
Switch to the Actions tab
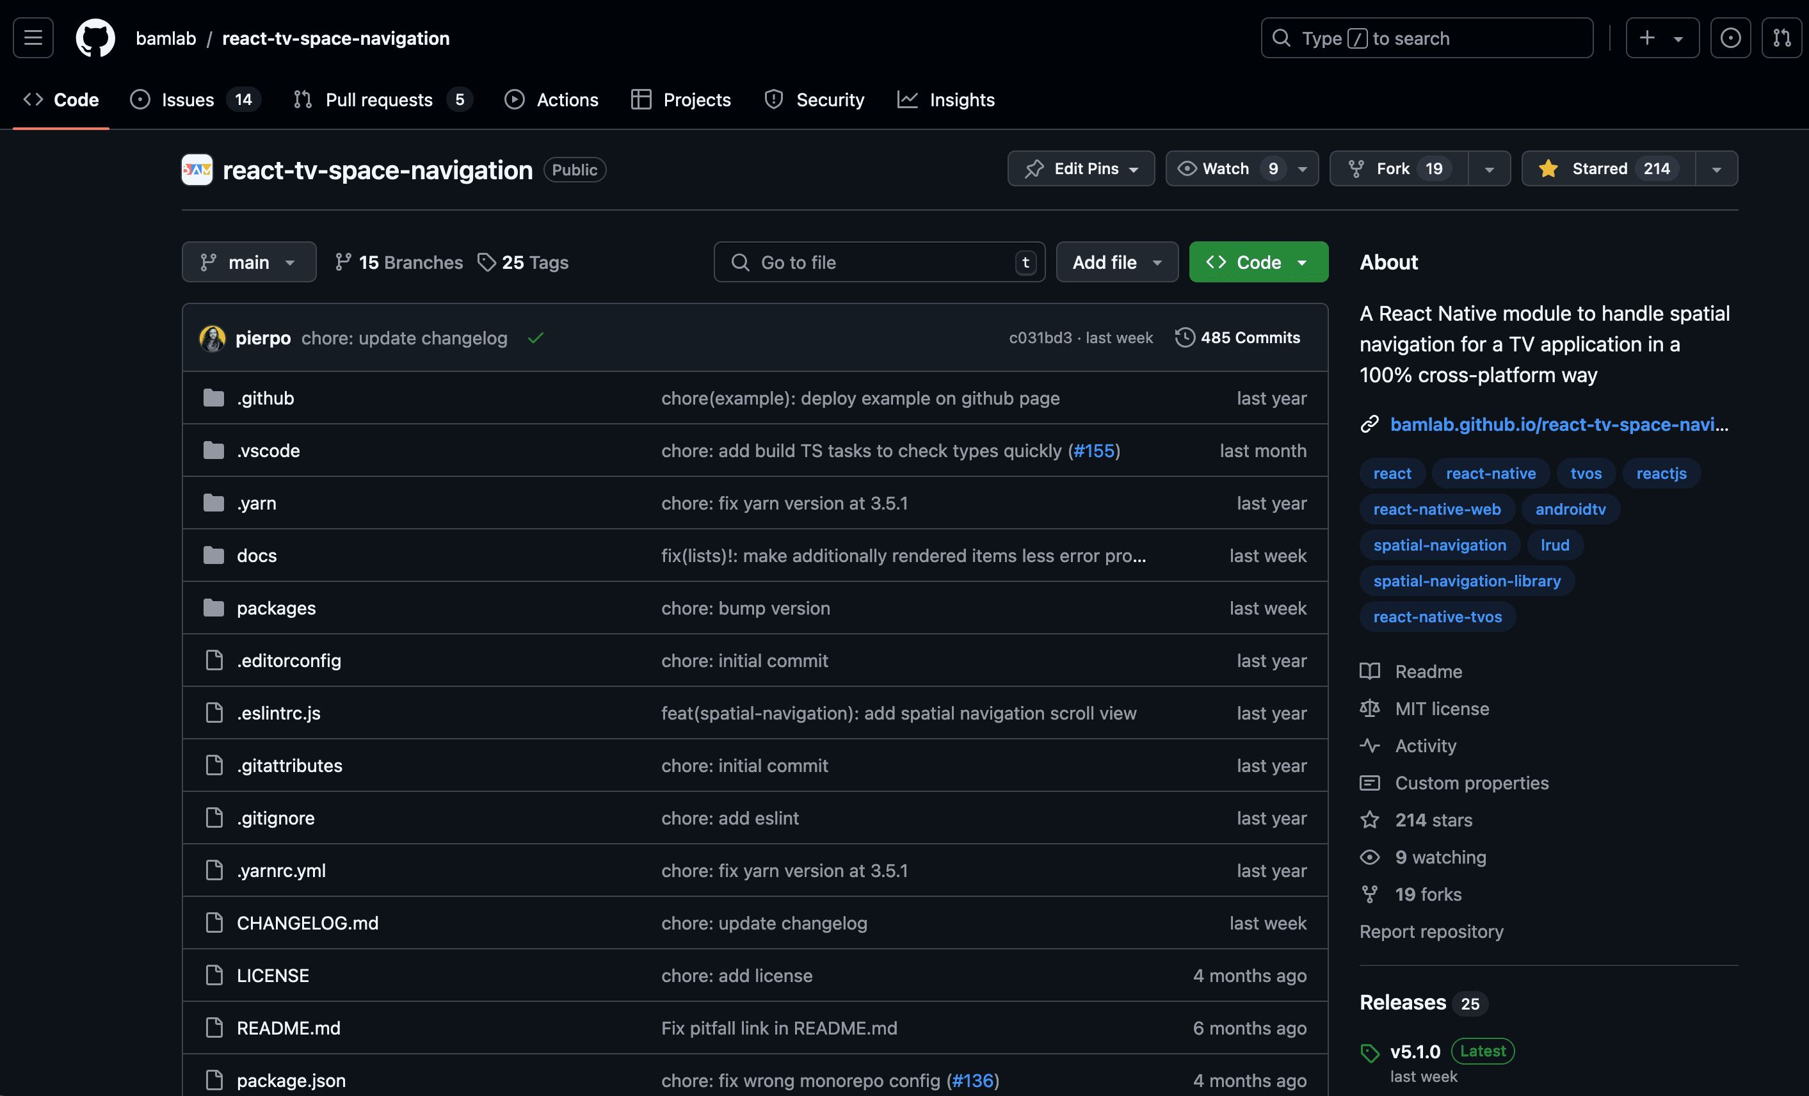pos(551,100)
